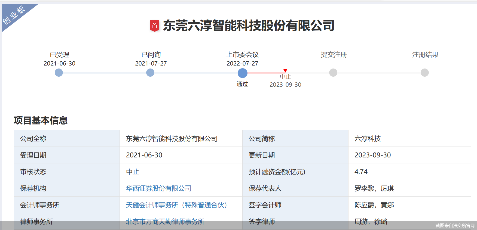The image size is (477, 230).
Task: Click the 律师事务所 label cell
Action: 67,221
